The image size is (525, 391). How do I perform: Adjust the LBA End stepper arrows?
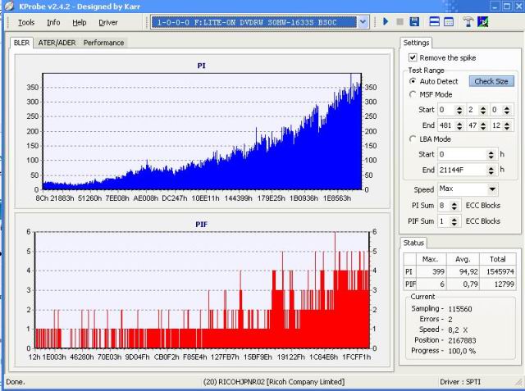pyautogui.click(x=491, y=170)
